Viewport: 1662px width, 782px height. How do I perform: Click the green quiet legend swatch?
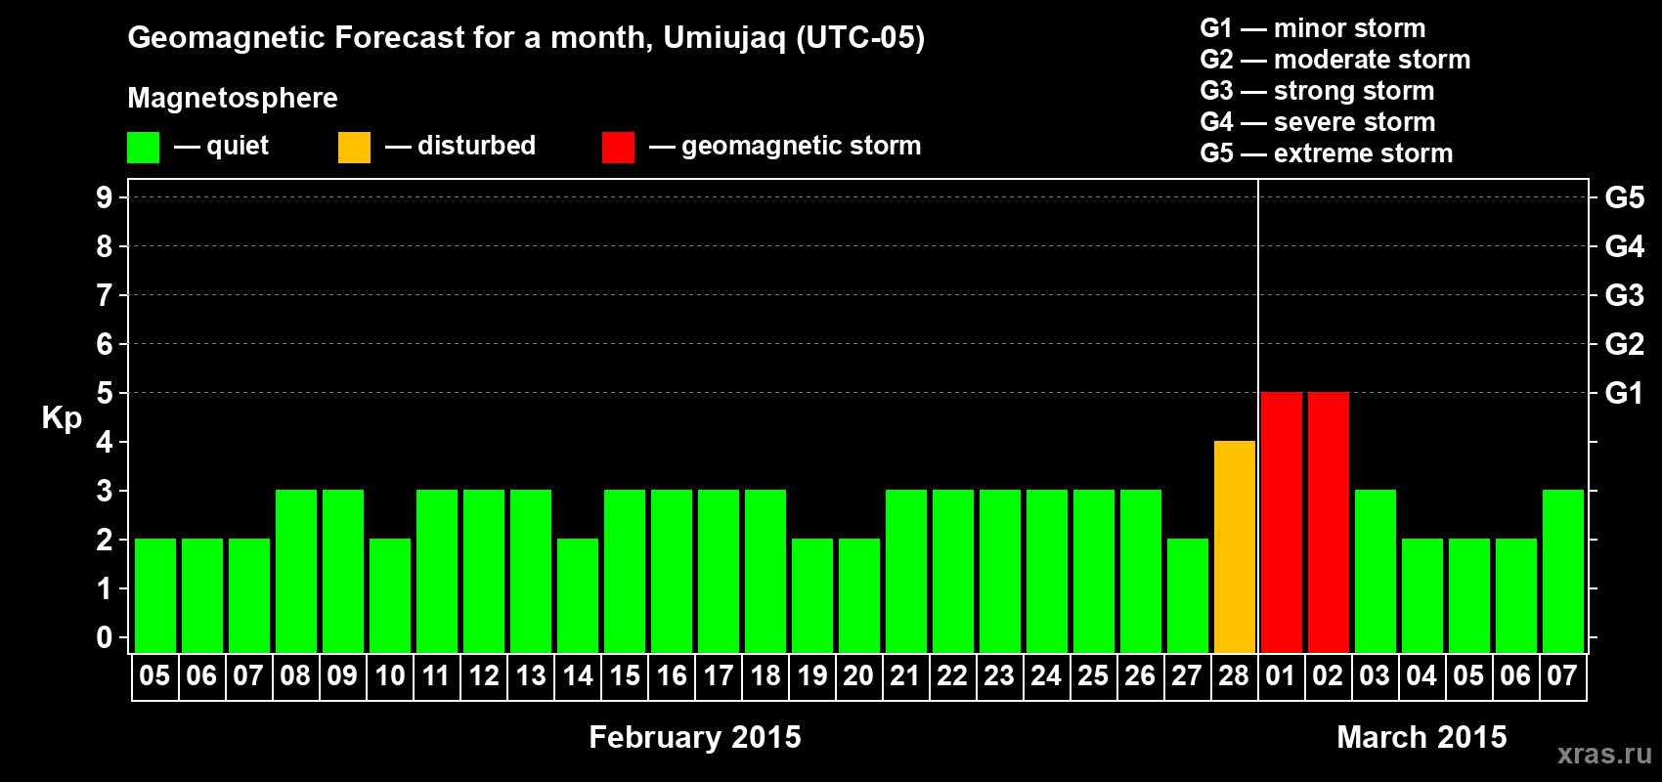coord(143,148)
